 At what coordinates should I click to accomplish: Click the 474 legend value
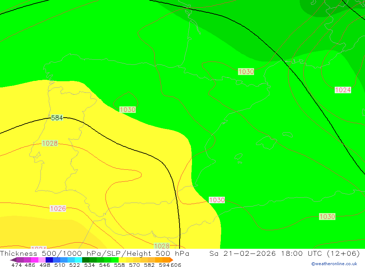click(16, 265)
